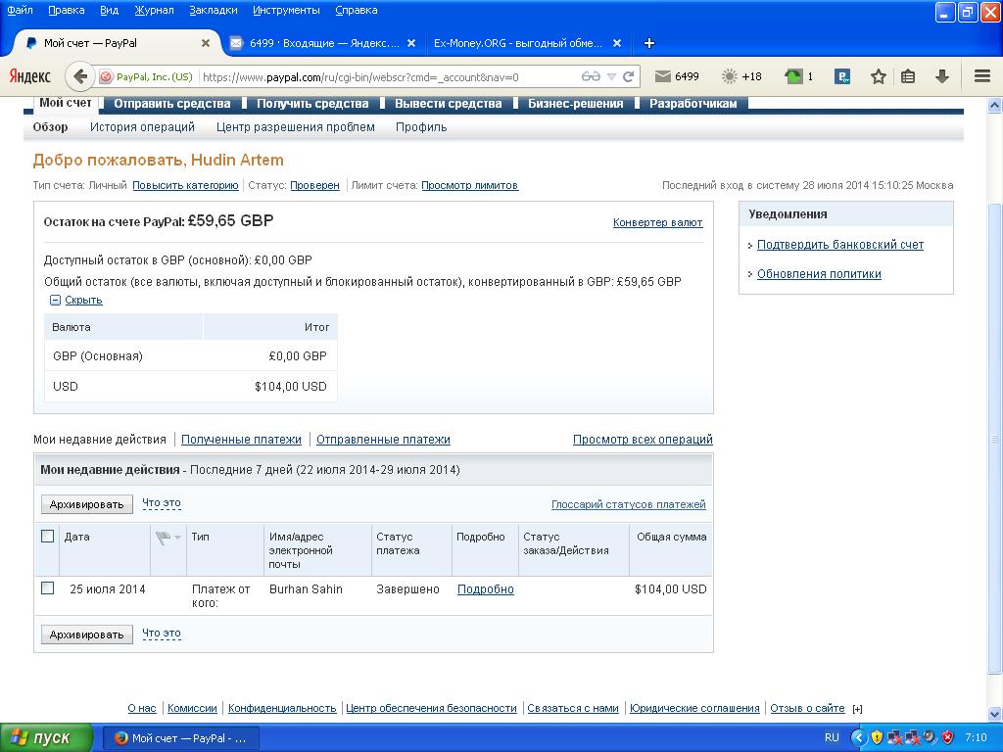The image size is (1003, 752).
Task: Click the Повысить категорию link
Action: [x=185, y=185]
